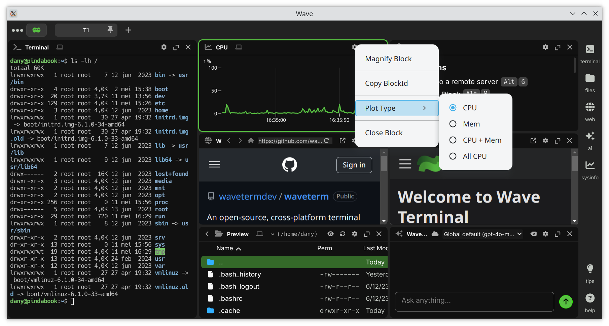This screenshot has width=609, height=326.
Task: Open waveterm repository link
Action: [306, 196]
